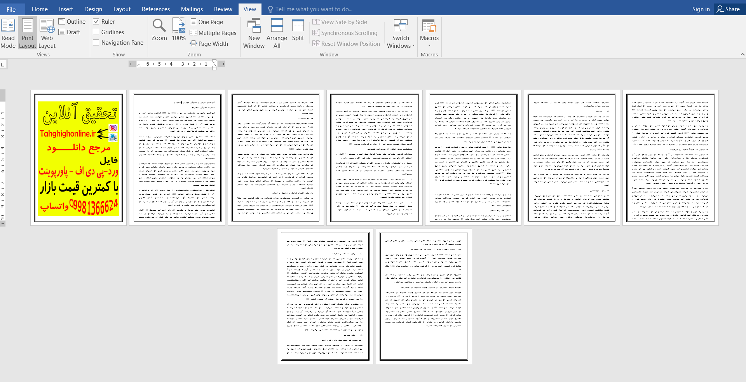Open the Zoom dialog
746x382 pixels.
(x=159, y=30)
